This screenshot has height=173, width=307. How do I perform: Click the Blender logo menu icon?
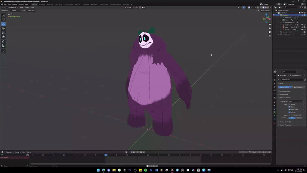point(2,4)
